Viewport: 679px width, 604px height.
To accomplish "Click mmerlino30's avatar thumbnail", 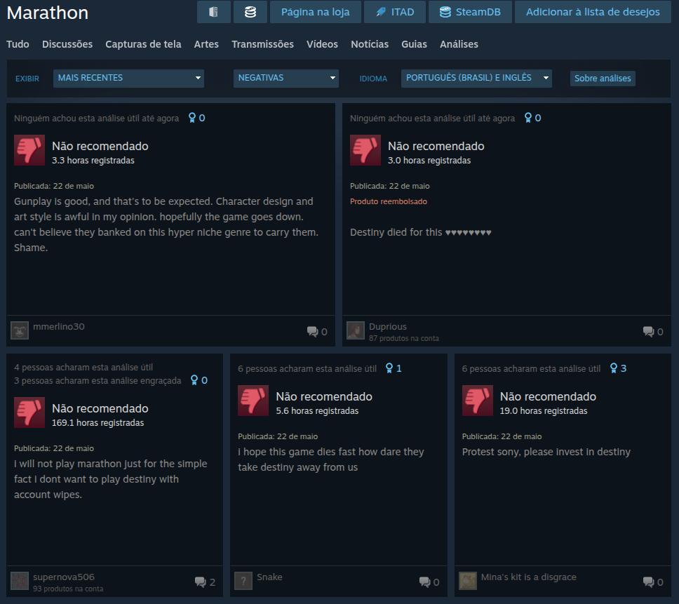I will (x=20, y=330).
